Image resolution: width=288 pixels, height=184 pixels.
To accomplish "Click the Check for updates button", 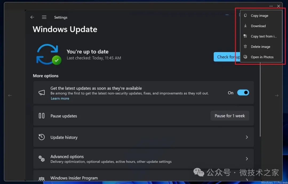I will pyautogui.click(x=227, y=57).
